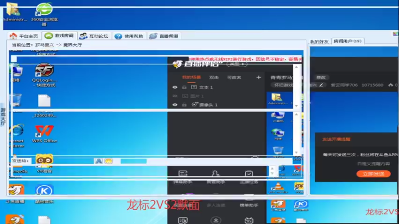Toggle visibility of hidden 图片 1 source
The height and width of the screenshot is (224, 399).
175,96
